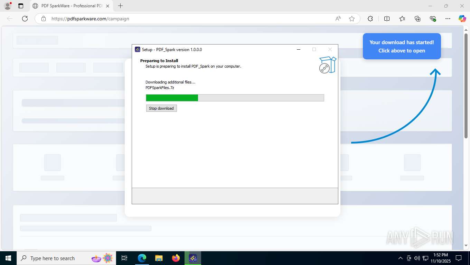470x265 pixels.
Task: Click the taskbar search box
Action: 66,258
